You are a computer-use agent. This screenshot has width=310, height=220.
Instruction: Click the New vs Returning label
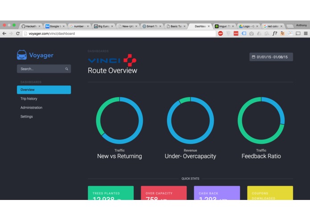tap(120, 156)
